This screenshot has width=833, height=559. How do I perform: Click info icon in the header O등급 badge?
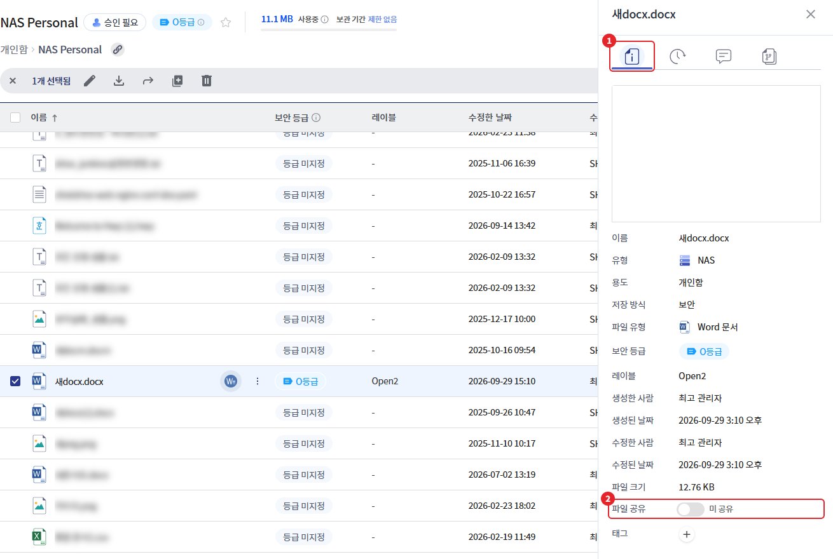(201, 22)
